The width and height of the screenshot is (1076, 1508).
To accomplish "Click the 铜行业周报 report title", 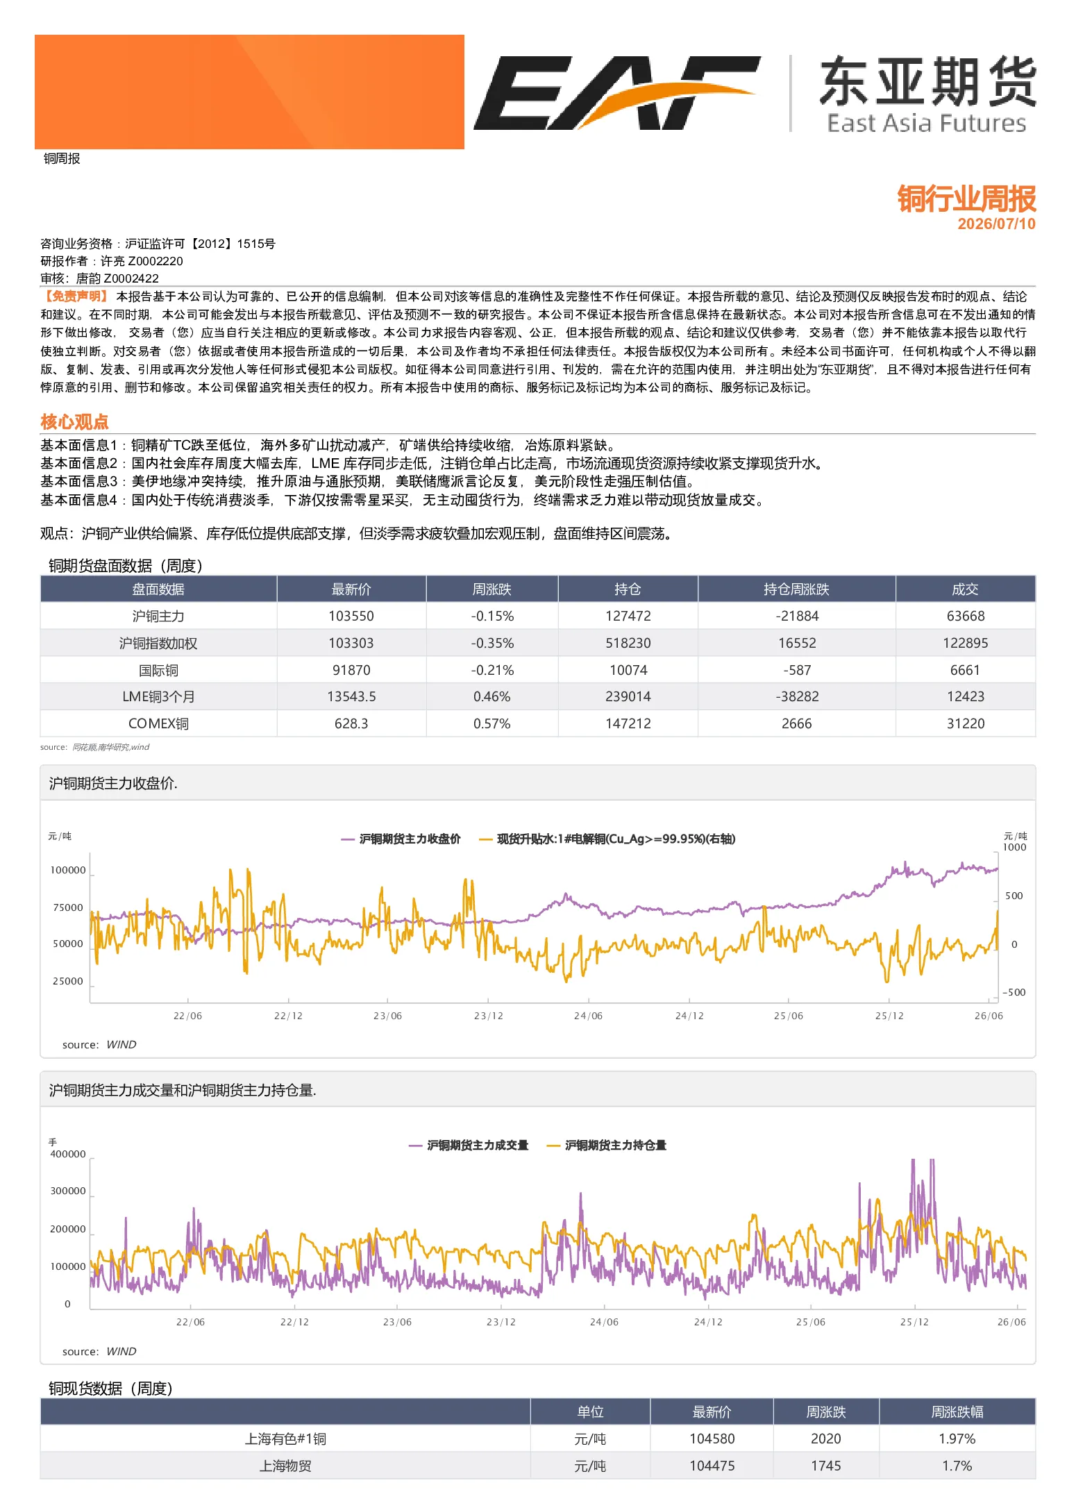I will click(x=966, y=199).
